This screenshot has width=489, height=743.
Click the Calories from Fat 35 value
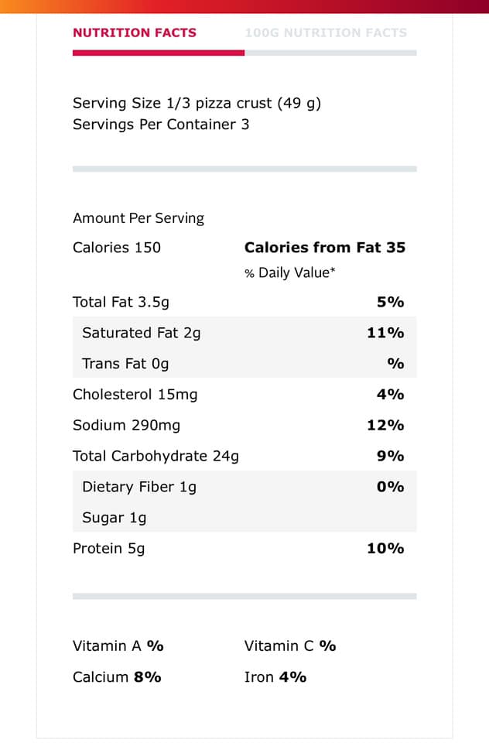coord(324,248)
